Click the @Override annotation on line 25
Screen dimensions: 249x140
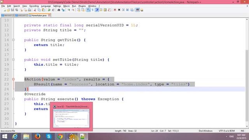35,94
